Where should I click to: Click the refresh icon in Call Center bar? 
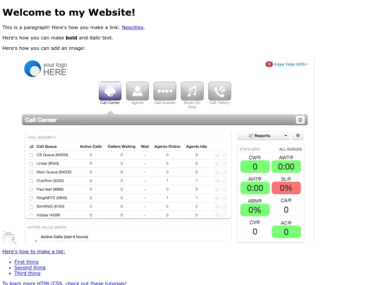(x=300, y=120)
